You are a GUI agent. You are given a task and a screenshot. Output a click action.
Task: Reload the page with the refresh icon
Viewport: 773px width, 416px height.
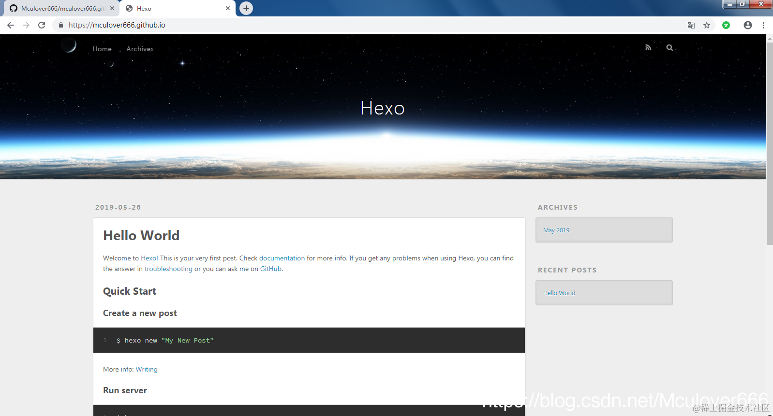[x=42, y=25]
